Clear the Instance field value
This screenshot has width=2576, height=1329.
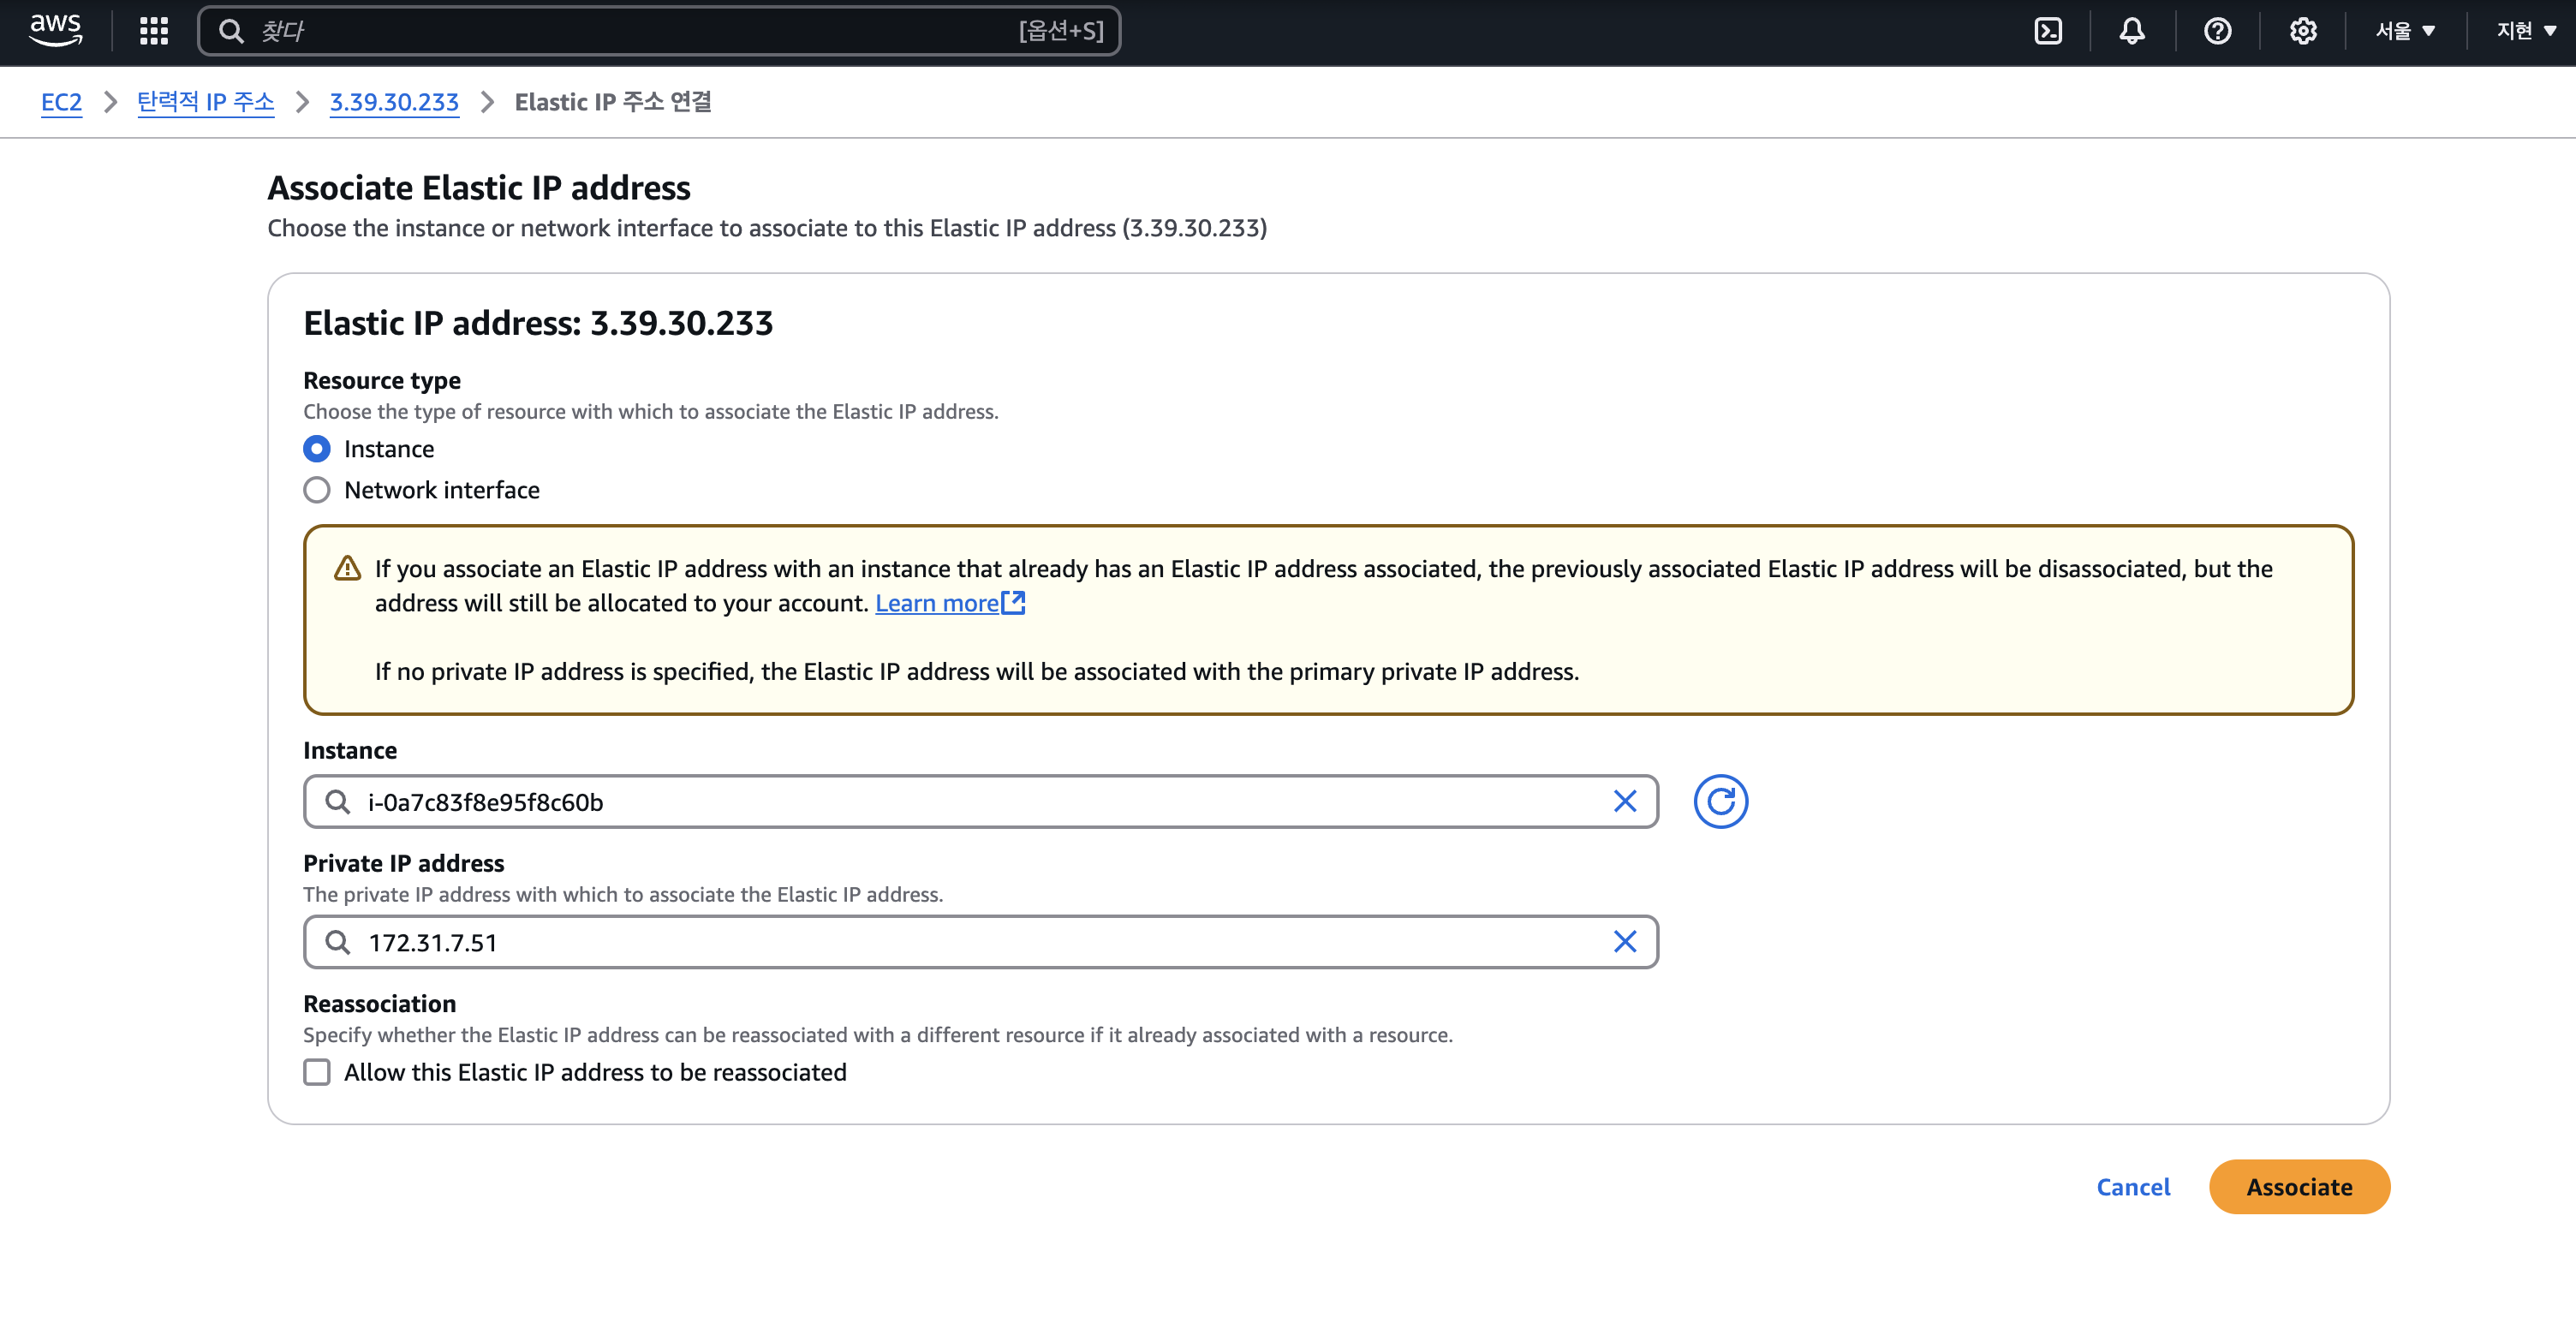click(x=1624, y=801)
